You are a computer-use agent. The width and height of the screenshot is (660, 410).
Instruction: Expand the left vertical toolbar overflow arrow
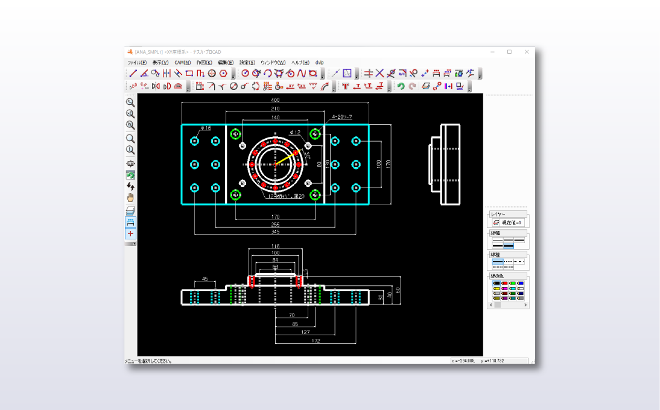tap(130, 244)
